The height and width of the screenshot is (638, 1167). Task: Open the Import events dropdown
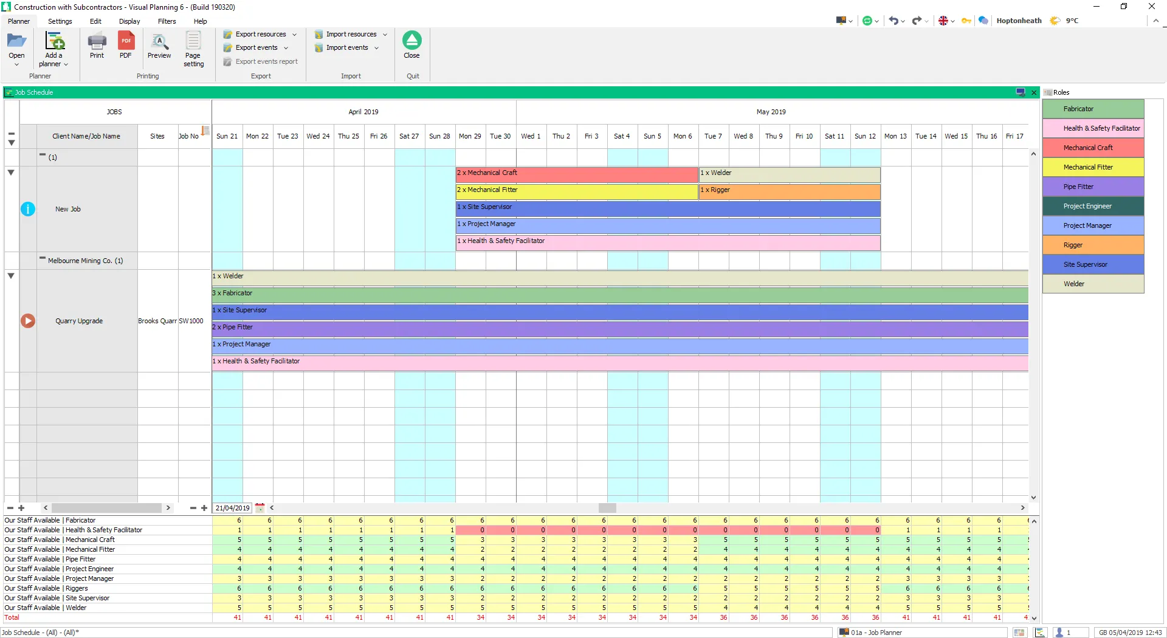(376, 48)
